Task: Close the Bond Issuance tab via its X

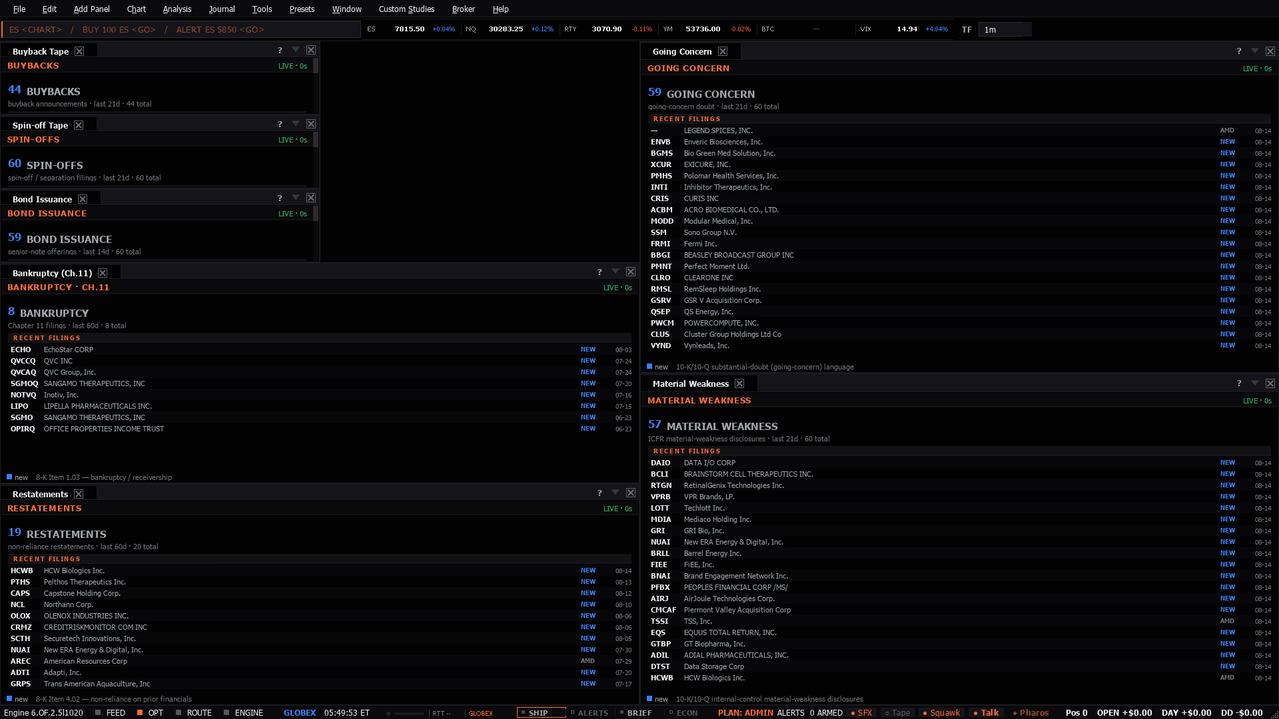Action: 83,199
